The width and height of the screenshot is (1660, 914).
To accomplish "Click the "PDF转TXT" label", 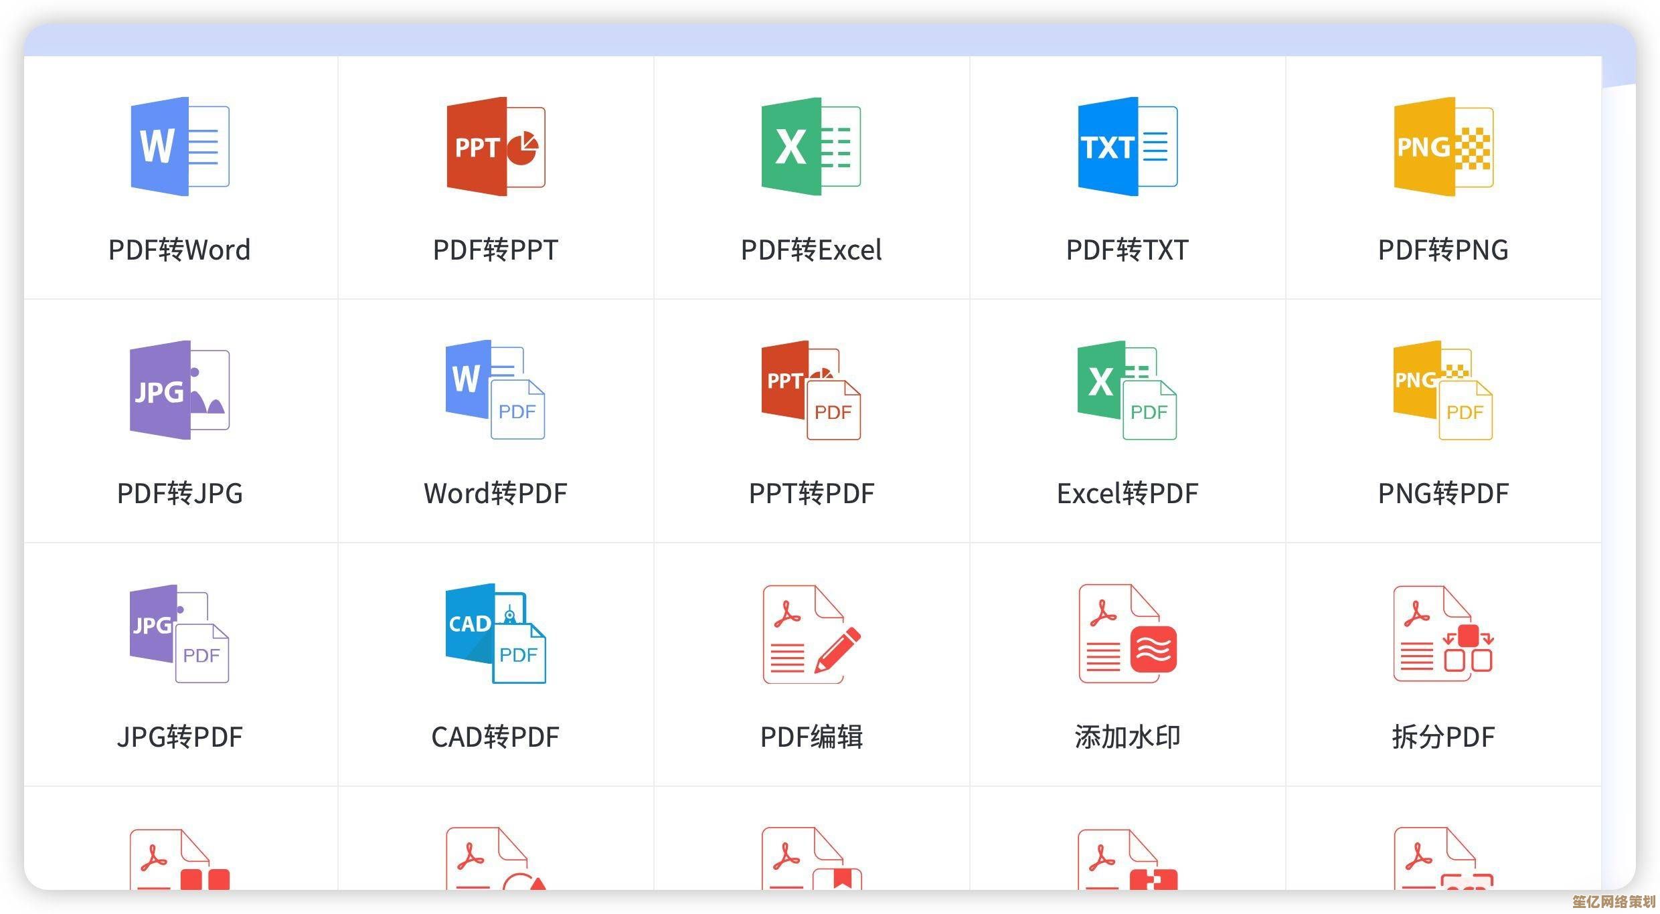I will [1128, 250].
